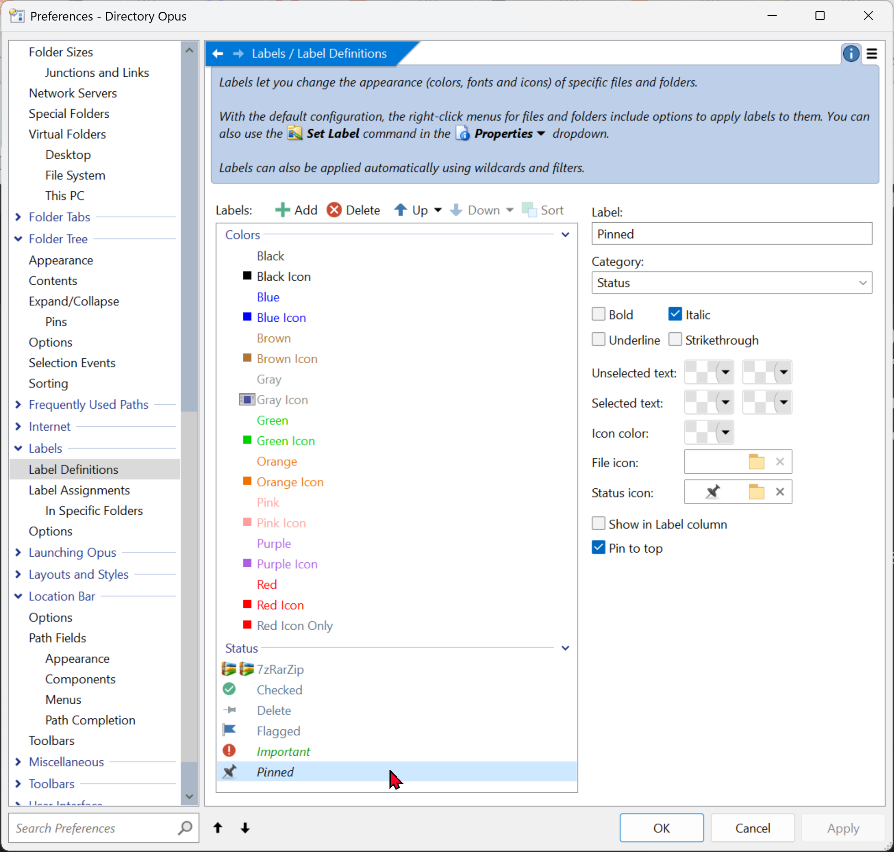Click the green Add label icon
The image size is (894, 852).
coord(282,210)
